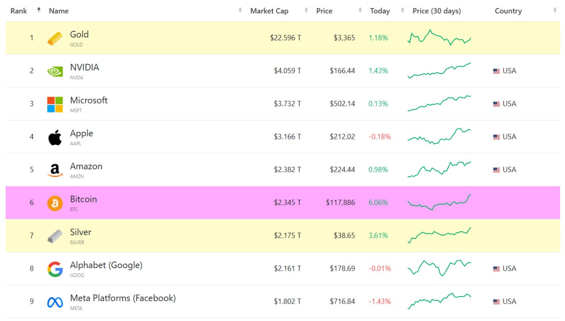Click the Apple logo icon
The width and height of the screenshot is (565, 321).
[x=55, y=137]
